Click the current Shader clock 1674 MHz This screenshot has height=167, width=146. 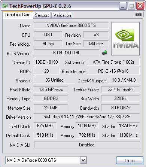[128, 126]
